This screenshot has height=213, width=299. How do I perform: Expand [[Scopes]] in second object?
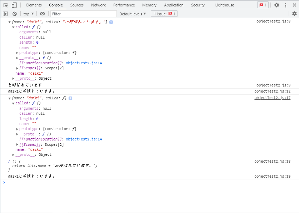(x=17, y=144)
